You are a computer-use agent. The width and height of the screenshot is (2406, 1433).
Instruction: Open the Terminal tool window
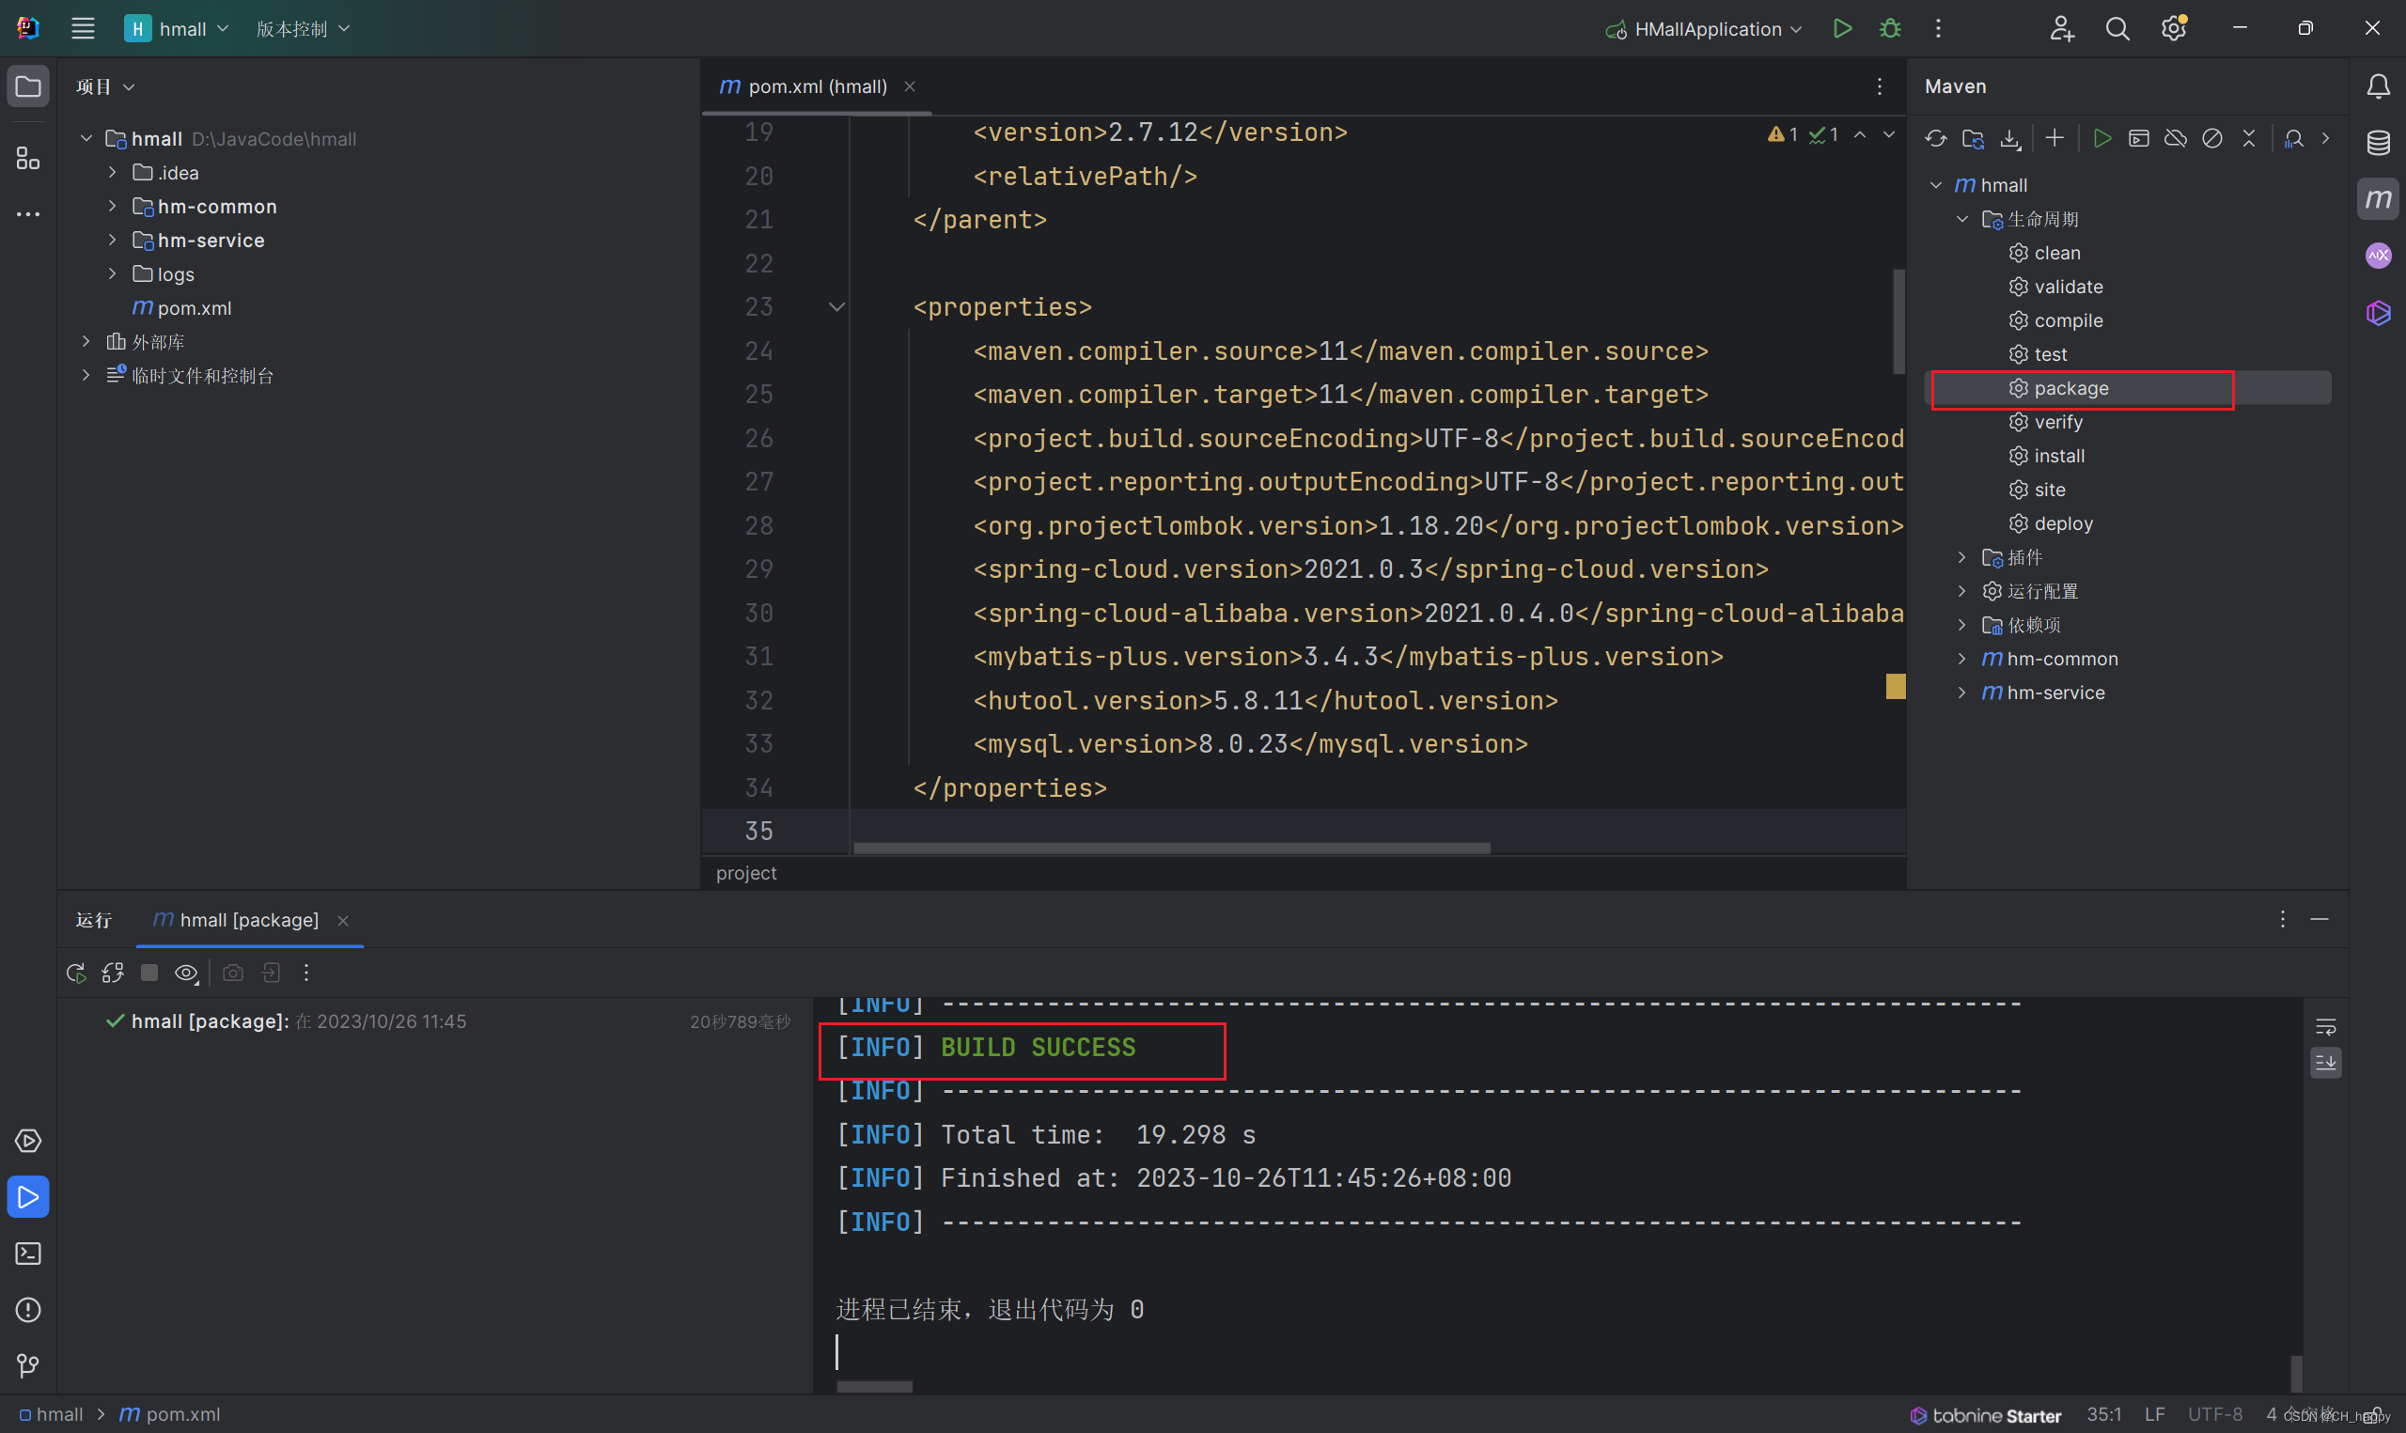(x=28, y=1253)
